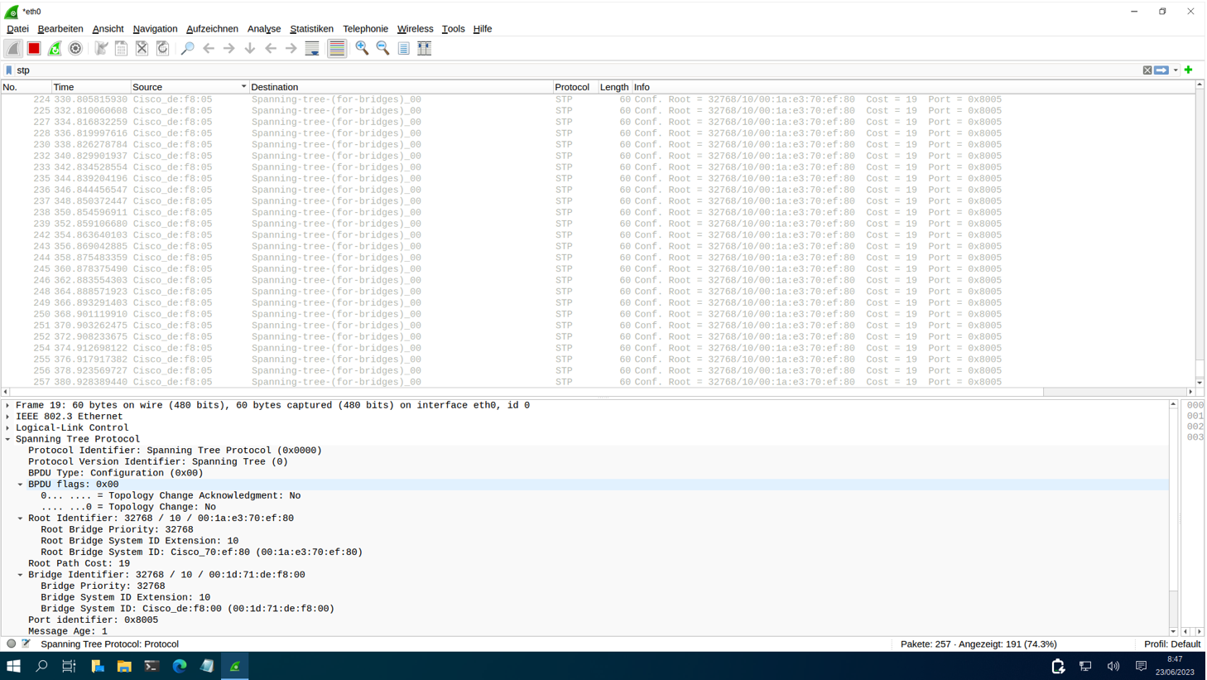Open the Statistiken menu
Screen dimensions: 1207x680
point(312,28)
